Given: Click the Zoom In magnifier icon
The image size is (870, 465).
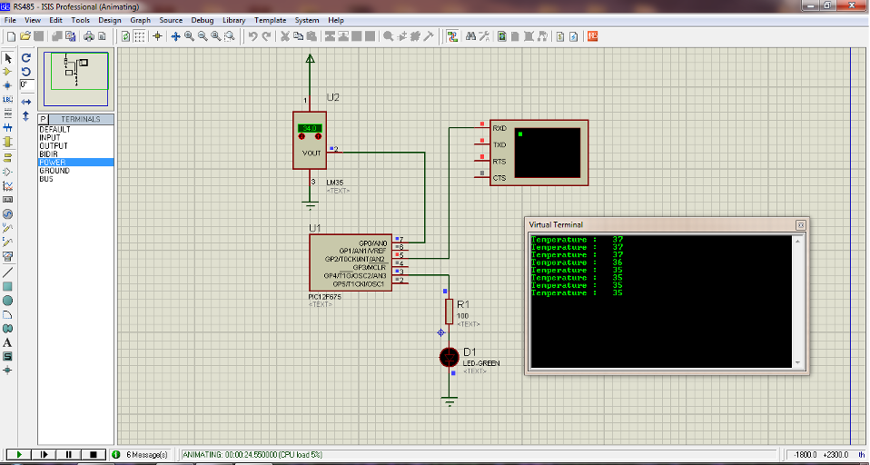Looking at the screenshot, I should point(189,36).
